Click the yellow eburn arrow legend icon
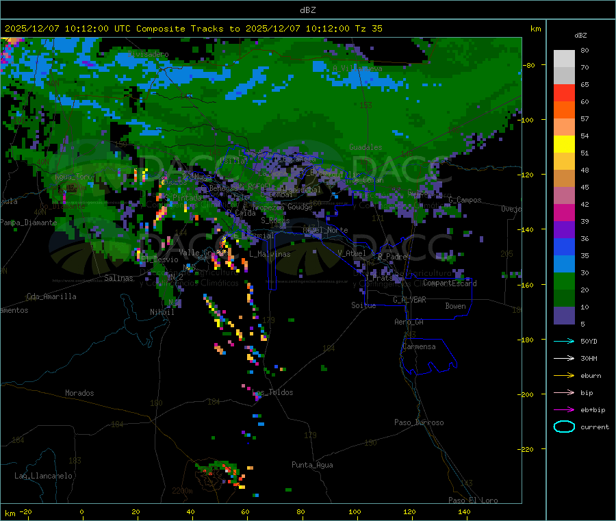 coord(564,376)
